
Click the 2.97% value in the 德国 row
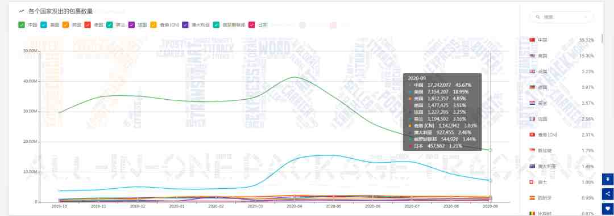click(x=588, y=87)
